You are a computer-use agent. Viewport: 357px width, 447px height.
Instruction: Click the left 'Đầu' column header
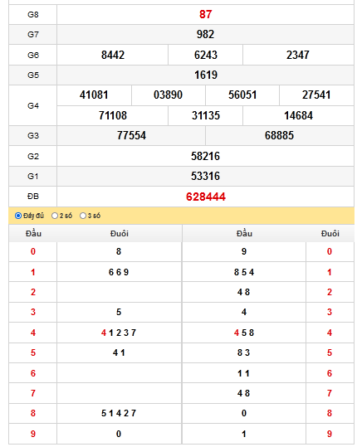[33, 234]
